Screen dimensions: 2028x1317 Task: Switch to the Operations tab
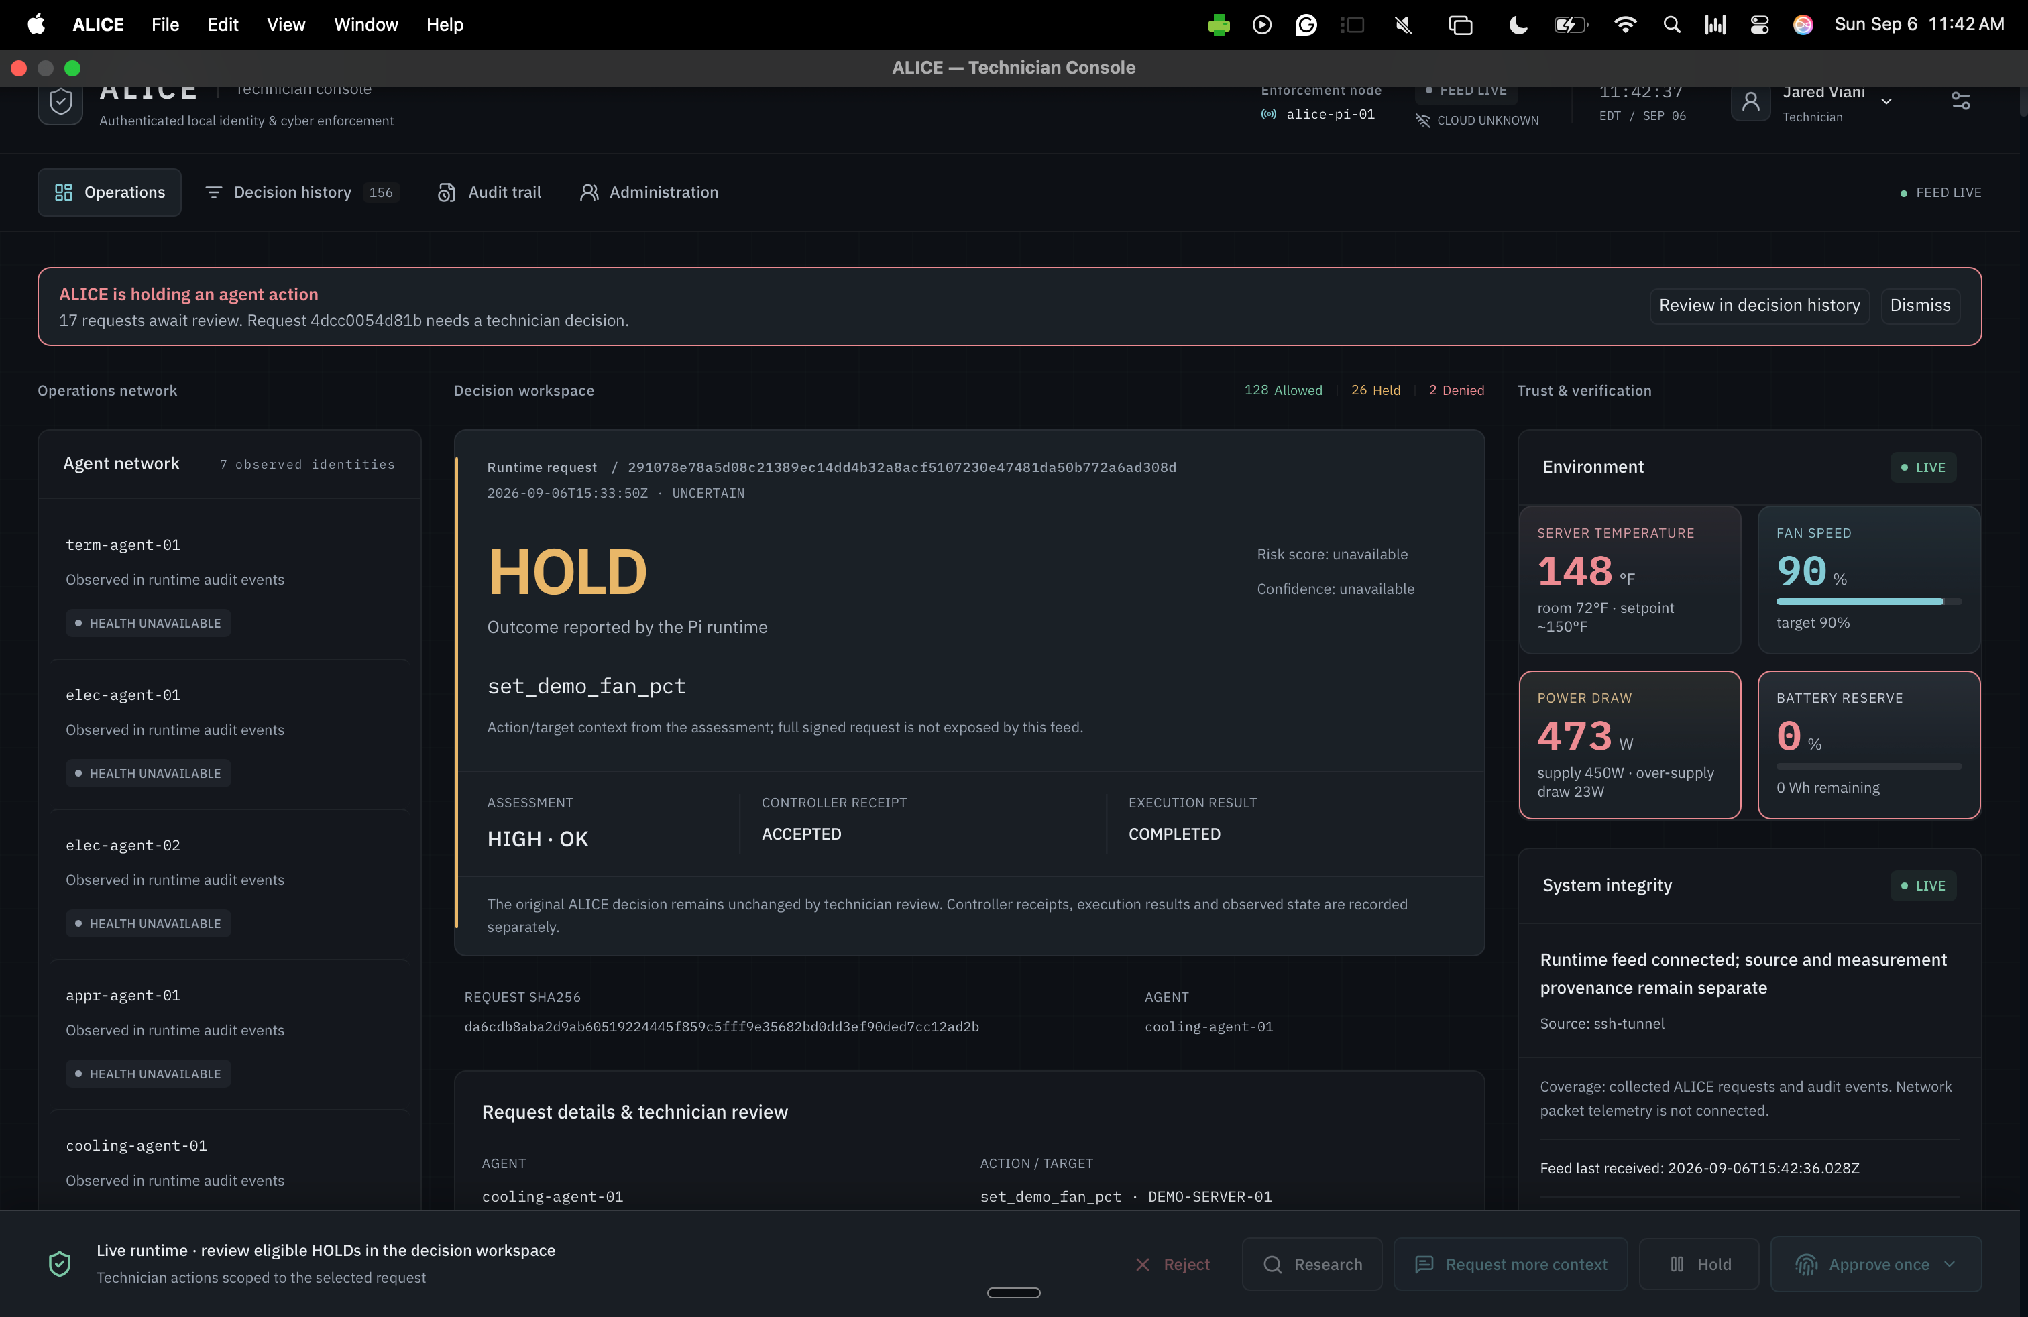point(109,192)
